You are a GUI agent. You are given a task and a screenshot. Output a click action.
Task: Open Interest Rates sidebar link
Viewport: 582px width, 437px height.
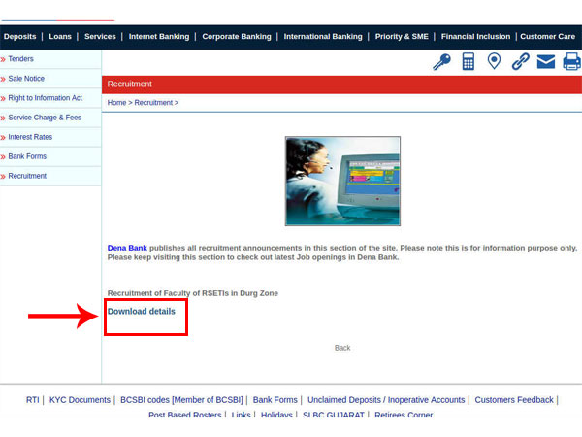(30, 137)
